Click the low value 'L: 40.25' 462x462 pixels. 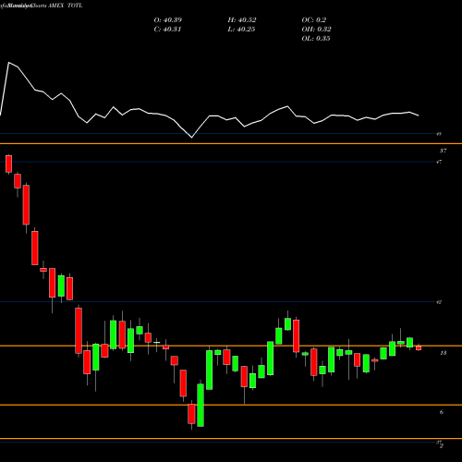(241, 30)
